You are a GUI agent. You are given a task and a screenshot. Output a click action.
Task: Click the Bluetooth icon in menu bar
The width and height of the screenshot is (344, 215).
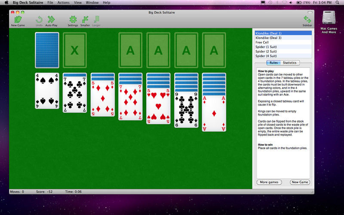[277, 3]
